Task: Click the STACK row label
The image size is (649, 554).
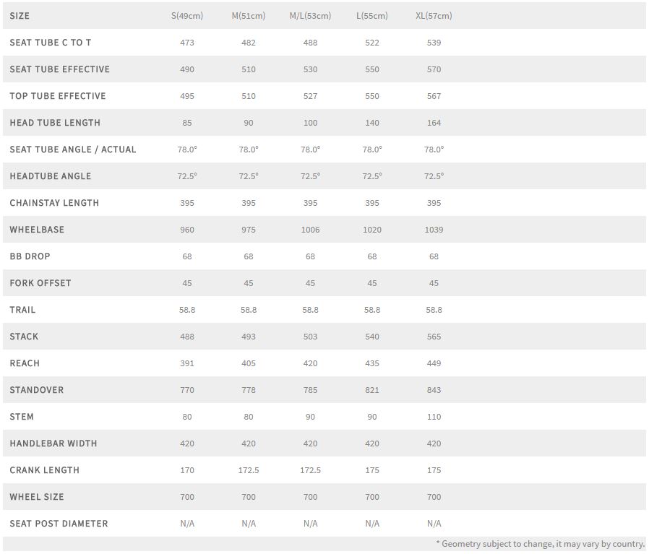Action: tap(24, 337)
